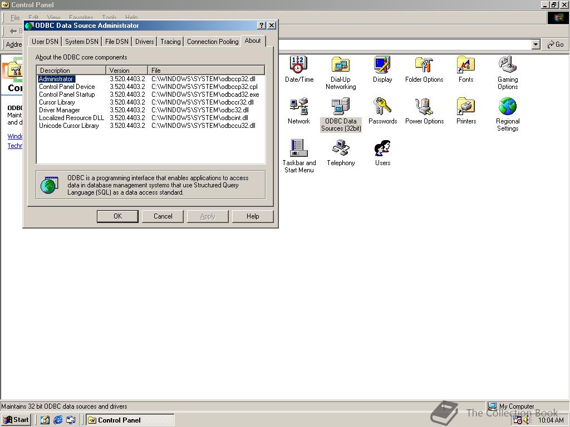Switch to the User DSN tab
This screenshot has height=427, width=570.
click(x=45, y=42)
